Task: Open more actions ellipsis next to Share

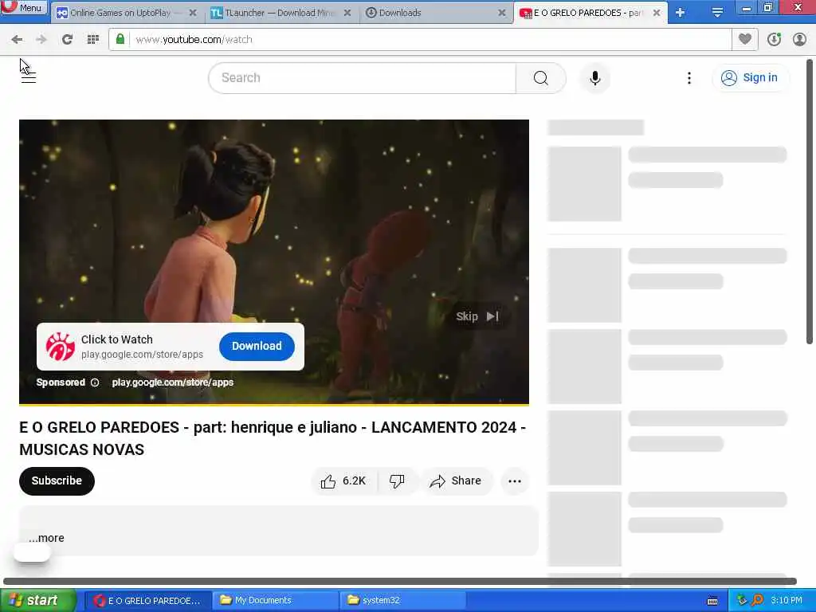Action: point(515,481)
